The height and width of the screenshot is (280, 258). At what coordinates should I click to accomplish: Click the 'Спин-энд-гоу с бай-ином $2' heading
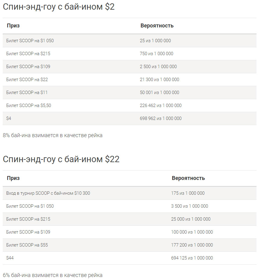[58, 7]
